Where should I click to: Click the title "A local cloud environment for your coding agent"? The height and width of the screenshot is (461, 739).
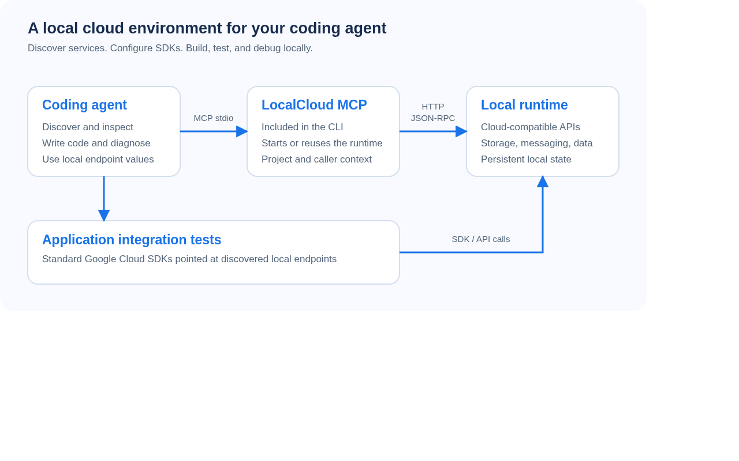207,28
